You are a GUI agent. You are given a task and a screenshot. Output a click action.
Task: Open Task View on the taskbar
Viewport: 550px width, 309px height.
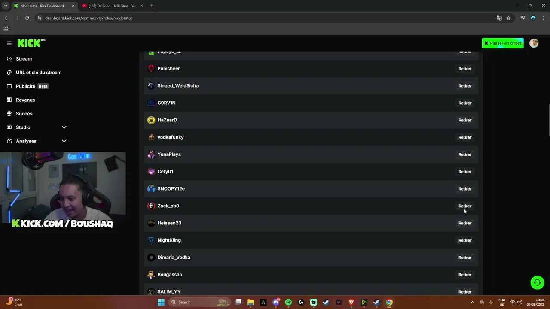pos(238,302)
